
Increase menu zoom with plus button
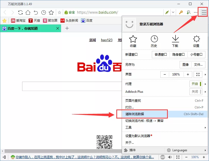[x=188, y=74]
